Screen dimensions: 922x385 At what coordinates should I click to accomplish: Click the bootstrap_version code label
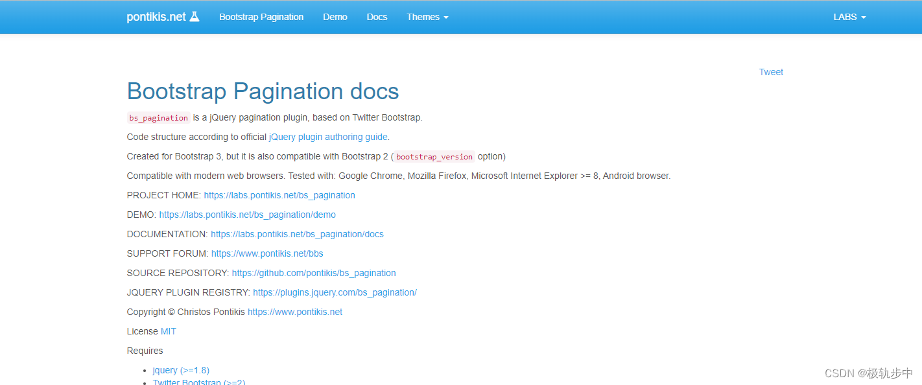coord(434,157)
